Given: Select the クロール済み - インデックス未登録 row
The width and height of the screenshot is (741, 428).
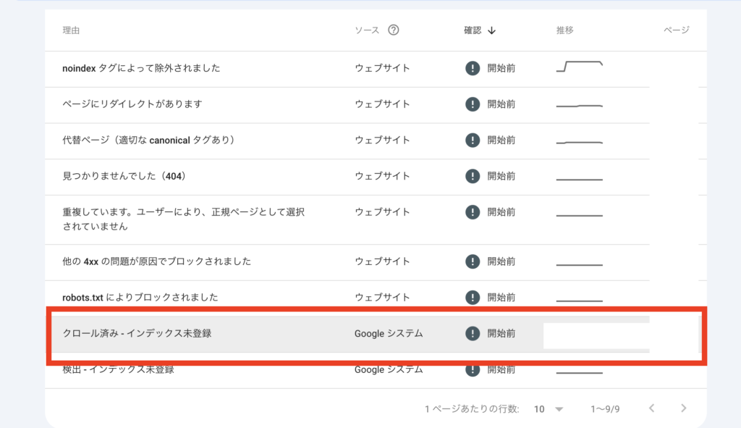Looking at the screenshot, I should (x=137, y=334).
